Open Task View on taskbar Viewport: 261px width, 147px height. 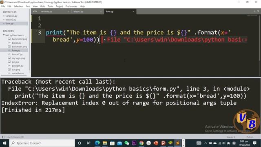pyautogui.click(x=88, y=143)
